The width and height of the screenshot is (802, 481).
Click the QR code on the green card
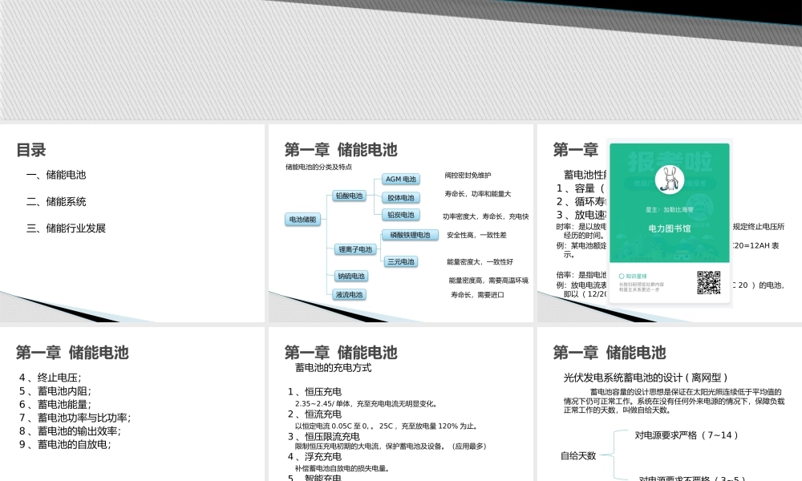click(x=708, y=282)
